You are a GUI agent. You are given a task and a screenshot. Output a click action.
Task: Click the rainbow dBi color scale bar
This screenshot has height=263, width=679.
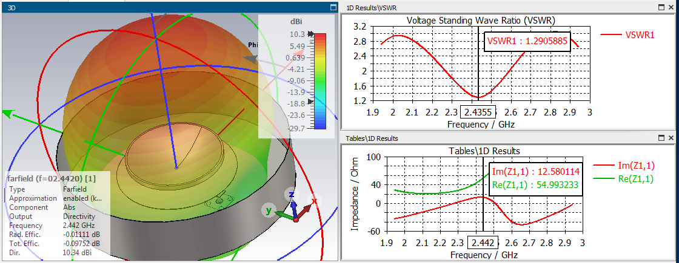(320, 81)
